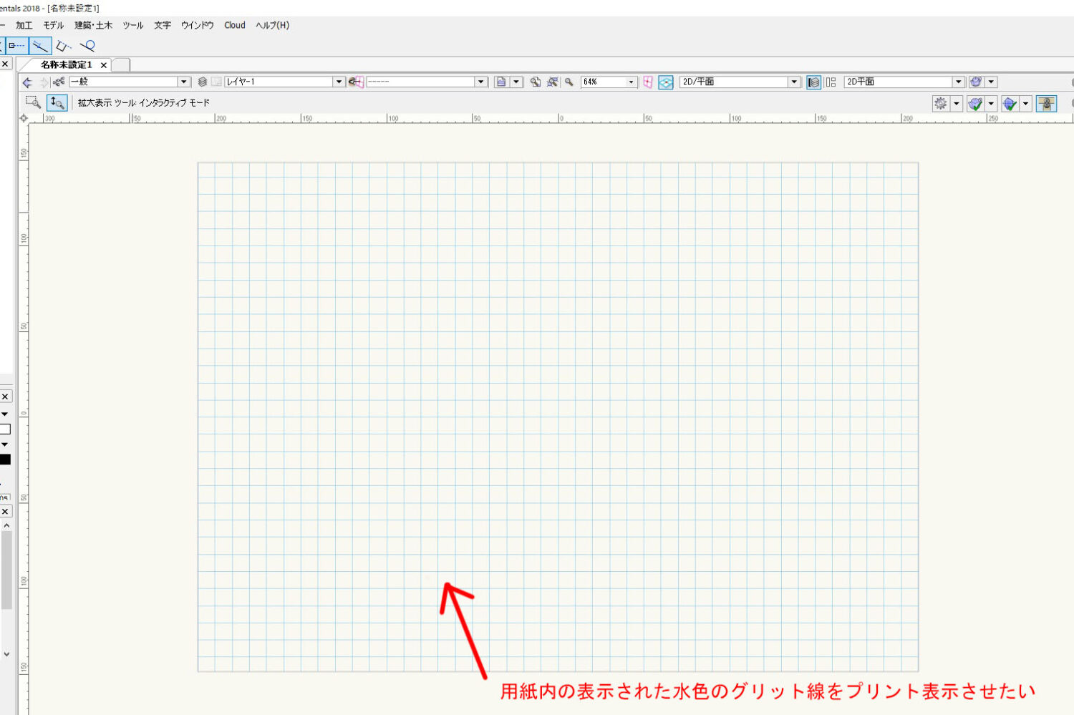Click the globe with green checkmark icon
Image resolution: width=1074 pixels, height=715 pixels.
pos(1010,104)
